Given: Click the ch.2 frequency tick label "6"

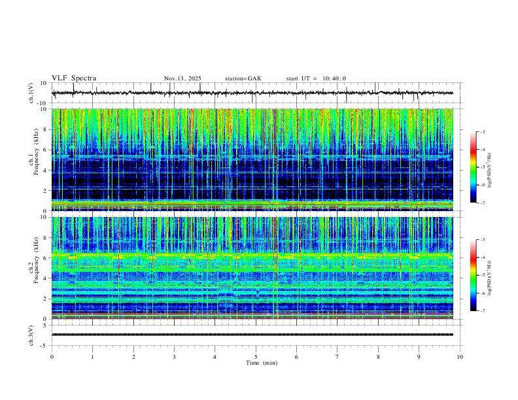Looking at the screenshot, I should click(x=46, y=258).
